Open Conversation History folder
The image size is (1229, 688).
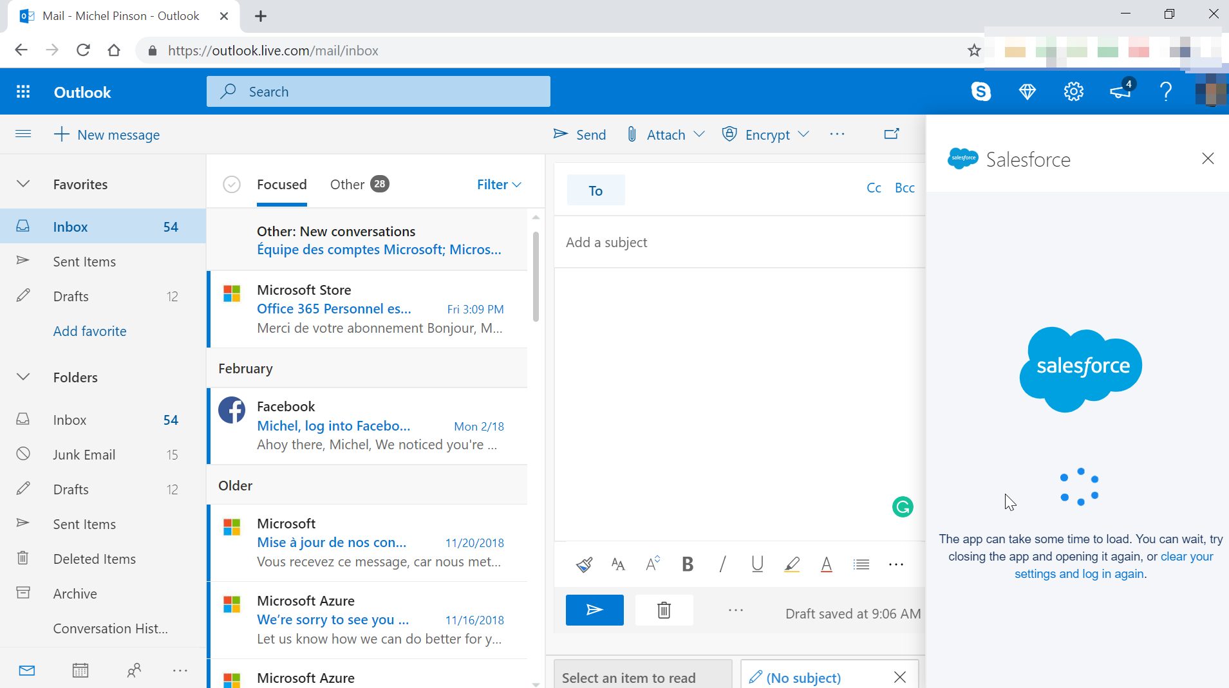click(103, 628)
